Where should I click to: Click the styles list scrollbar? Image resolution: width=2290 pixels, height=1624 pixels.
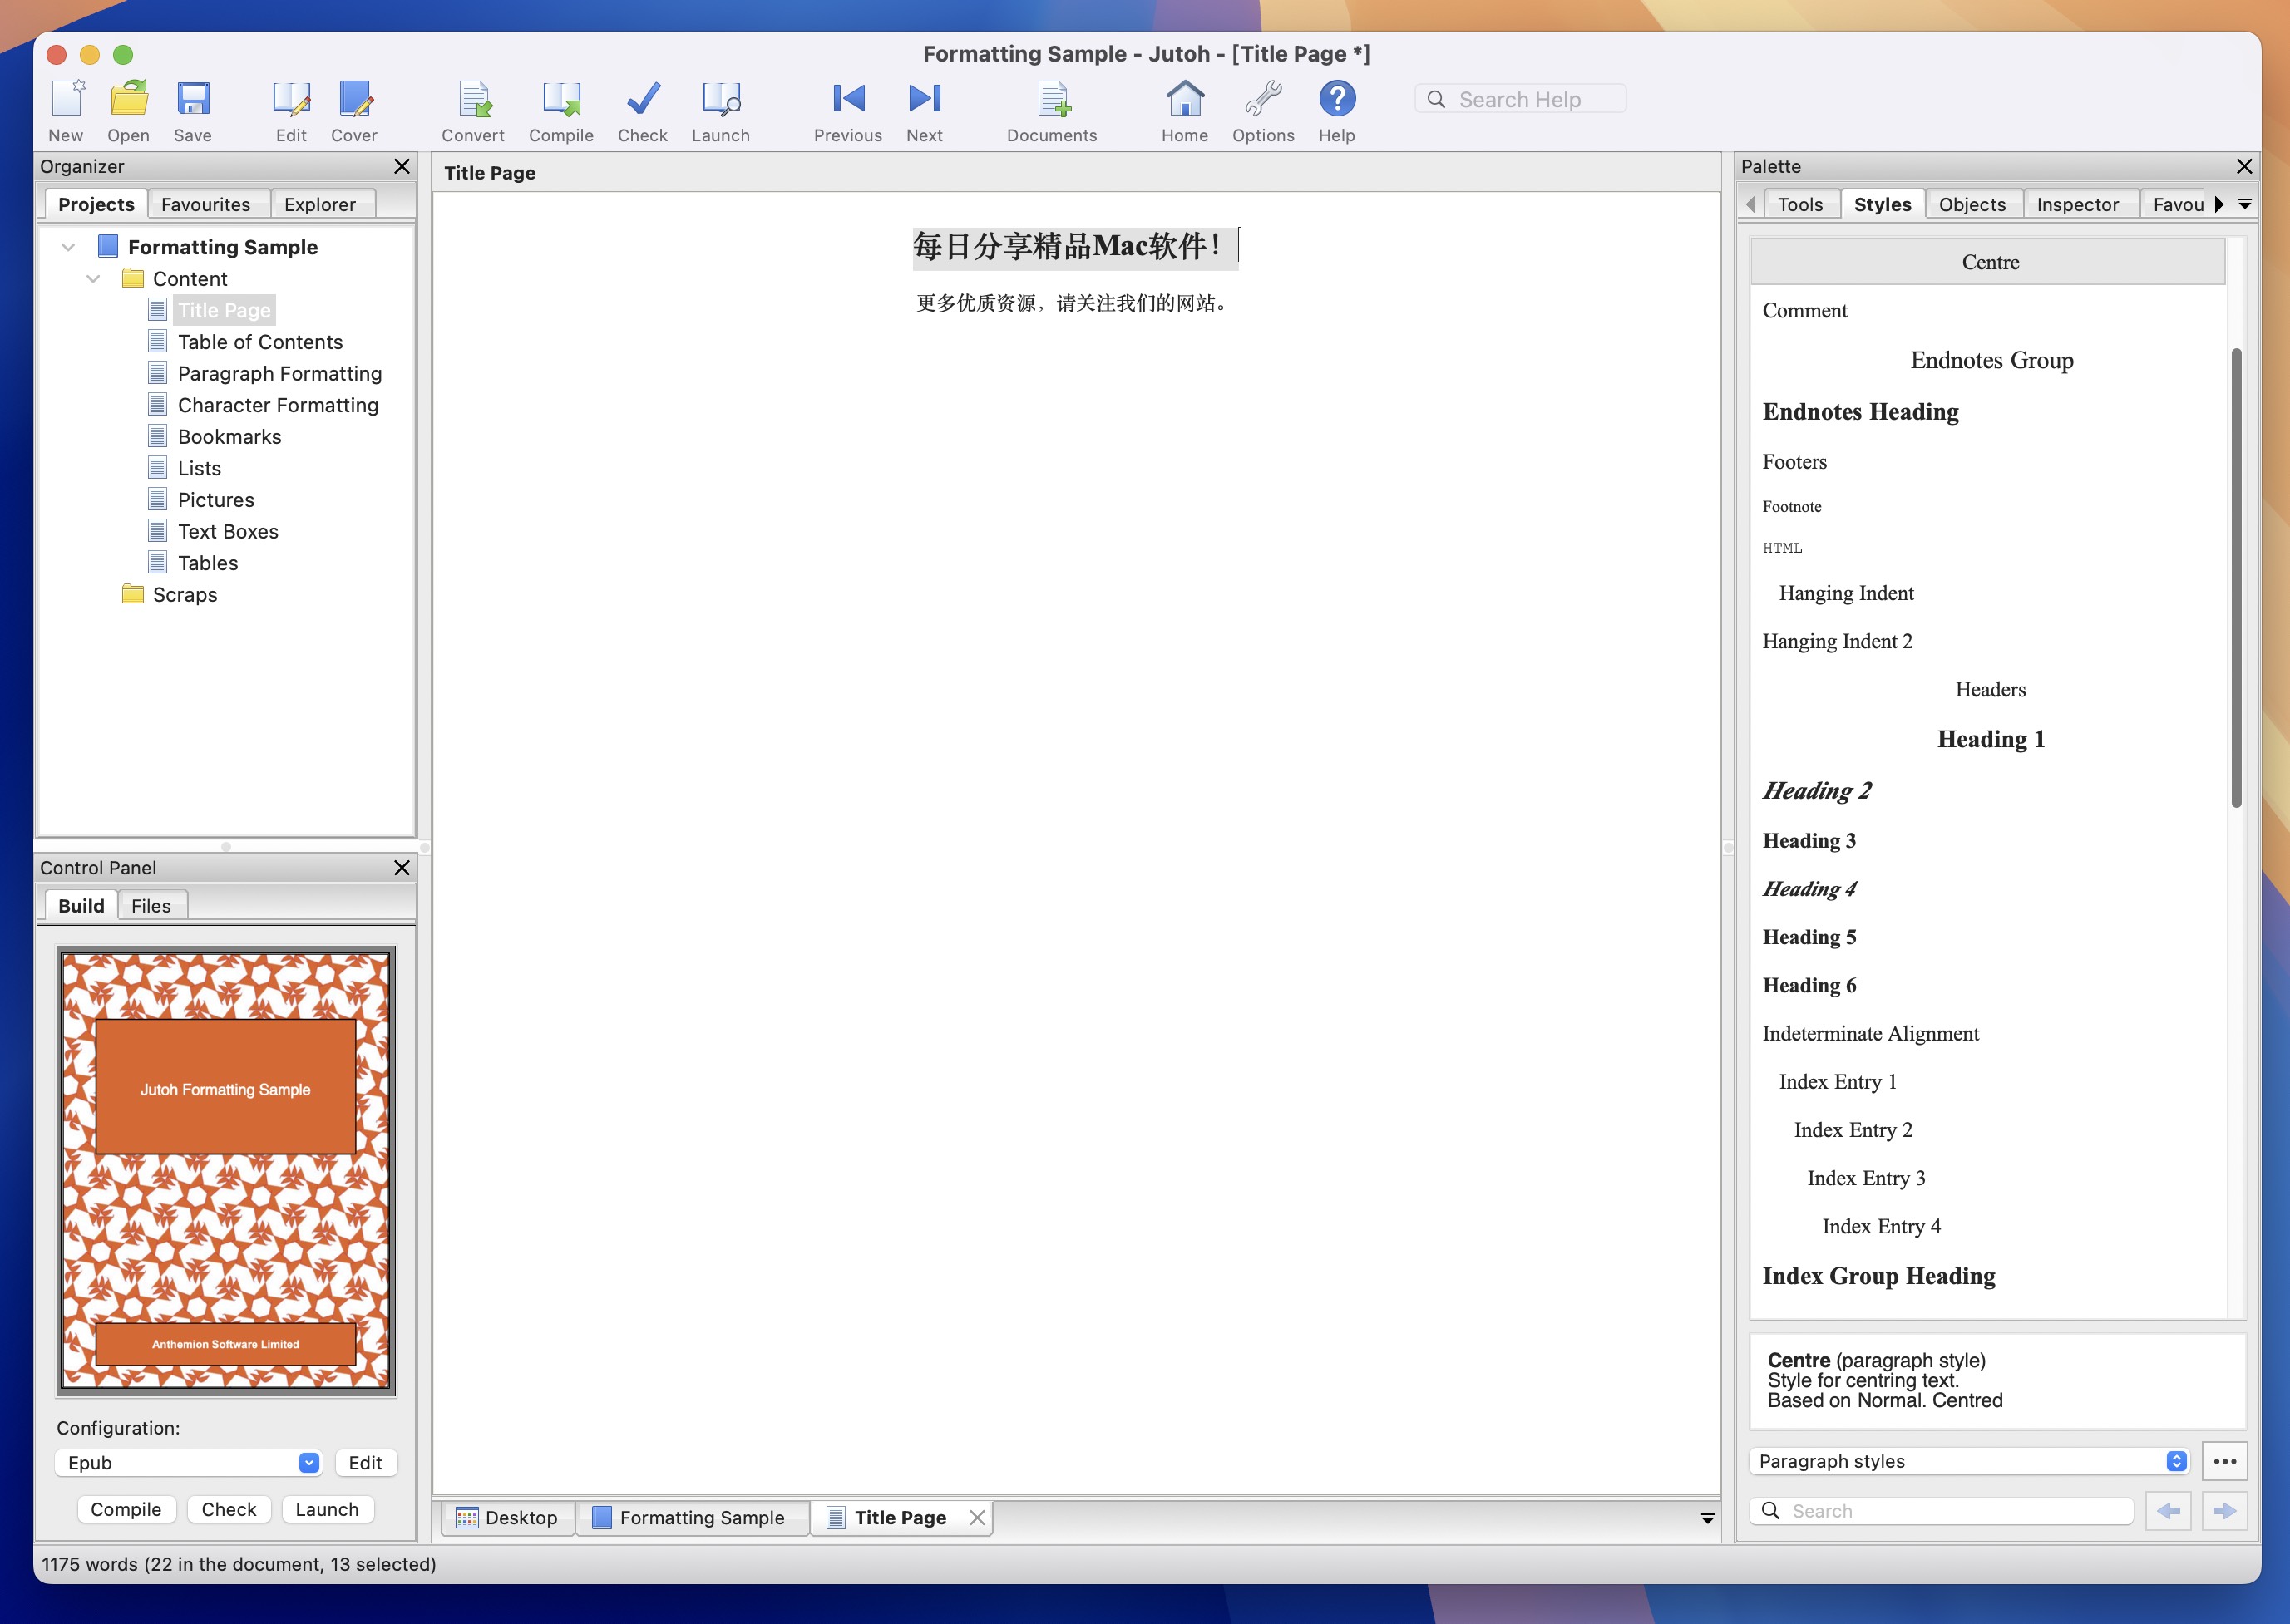pos(2236,577)
